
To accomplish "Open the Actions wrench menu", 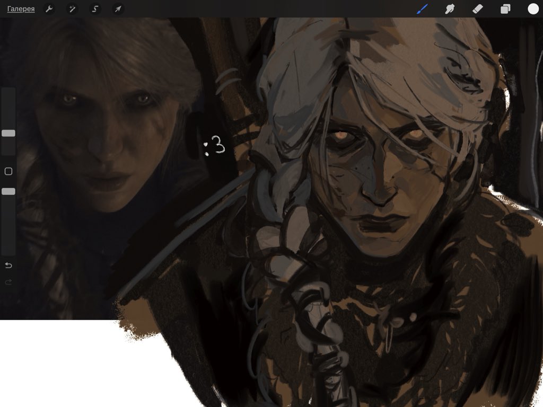I will click(x=49, y=9).
